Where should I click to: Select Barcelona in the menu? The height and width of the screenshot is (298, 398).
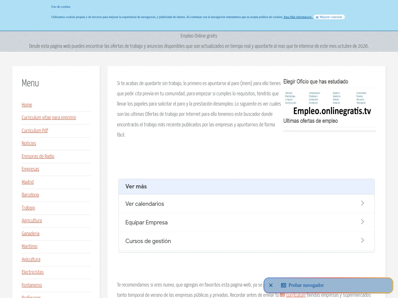30,195
